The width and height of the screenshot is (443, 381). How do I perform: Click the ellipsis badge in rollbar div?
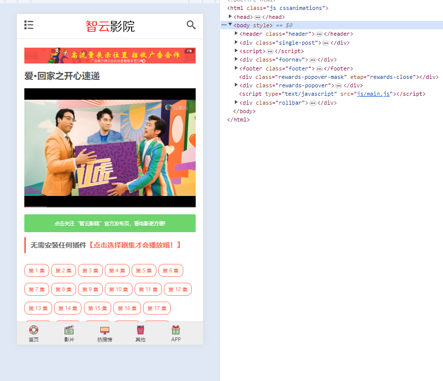[313, 103]
